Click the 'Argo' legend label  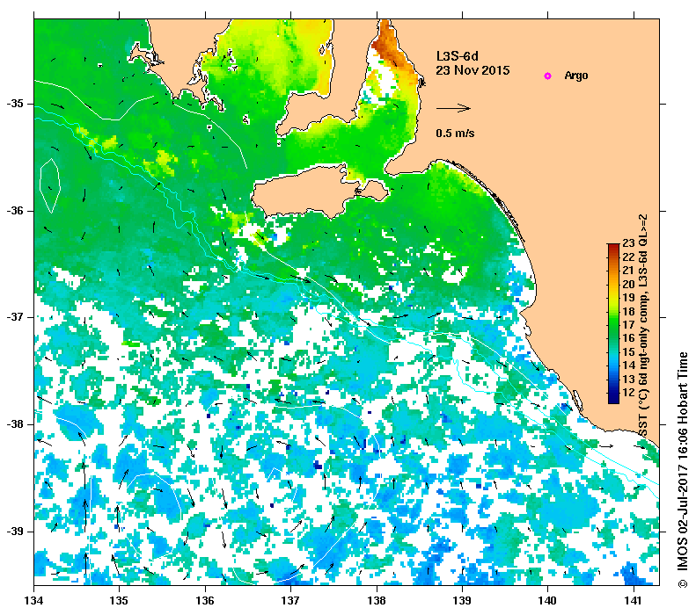[576, 76]
